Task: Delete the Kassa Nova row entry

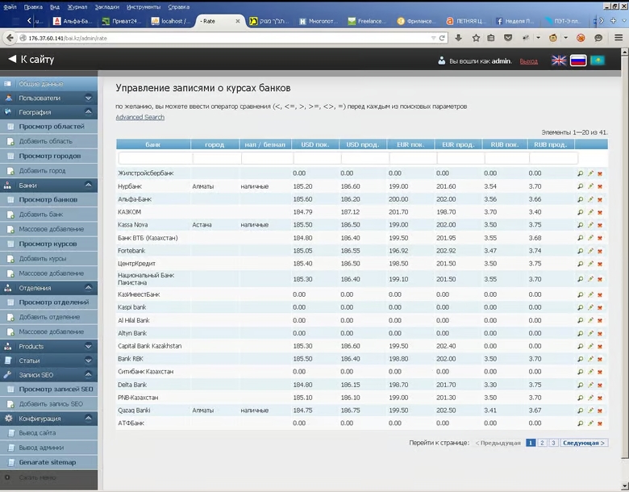Action: 600,225
